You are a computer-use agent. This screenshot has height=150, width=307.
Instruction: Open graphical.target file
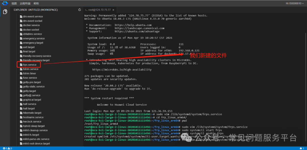point(32,100)
